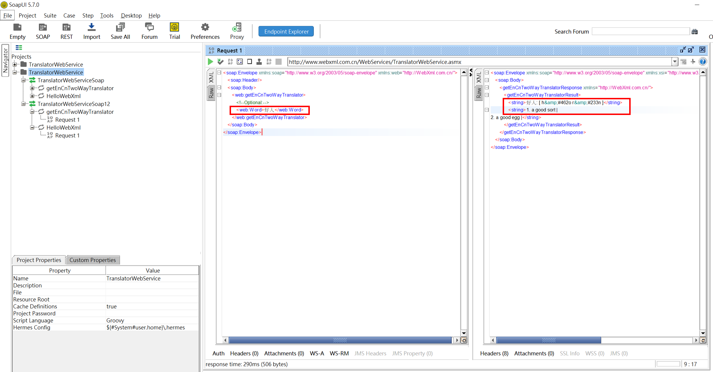Screen dimensions: 713x372
Task: Open the endpoint URL dropdown arrow
Action: pos(674,62)
